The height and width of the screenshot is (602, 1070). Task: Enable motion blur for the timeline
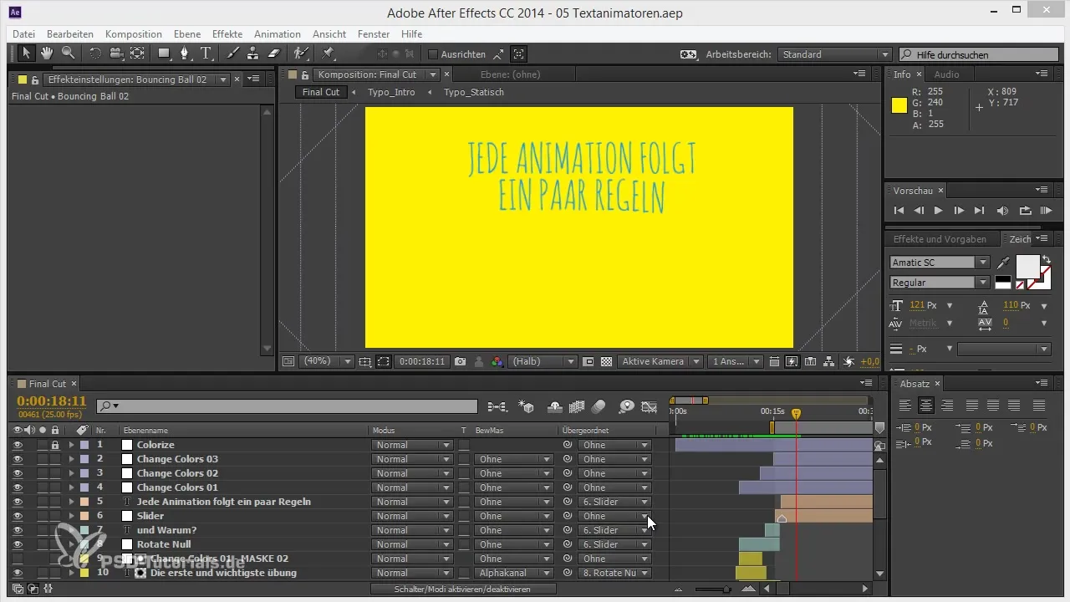pos(599,406)
